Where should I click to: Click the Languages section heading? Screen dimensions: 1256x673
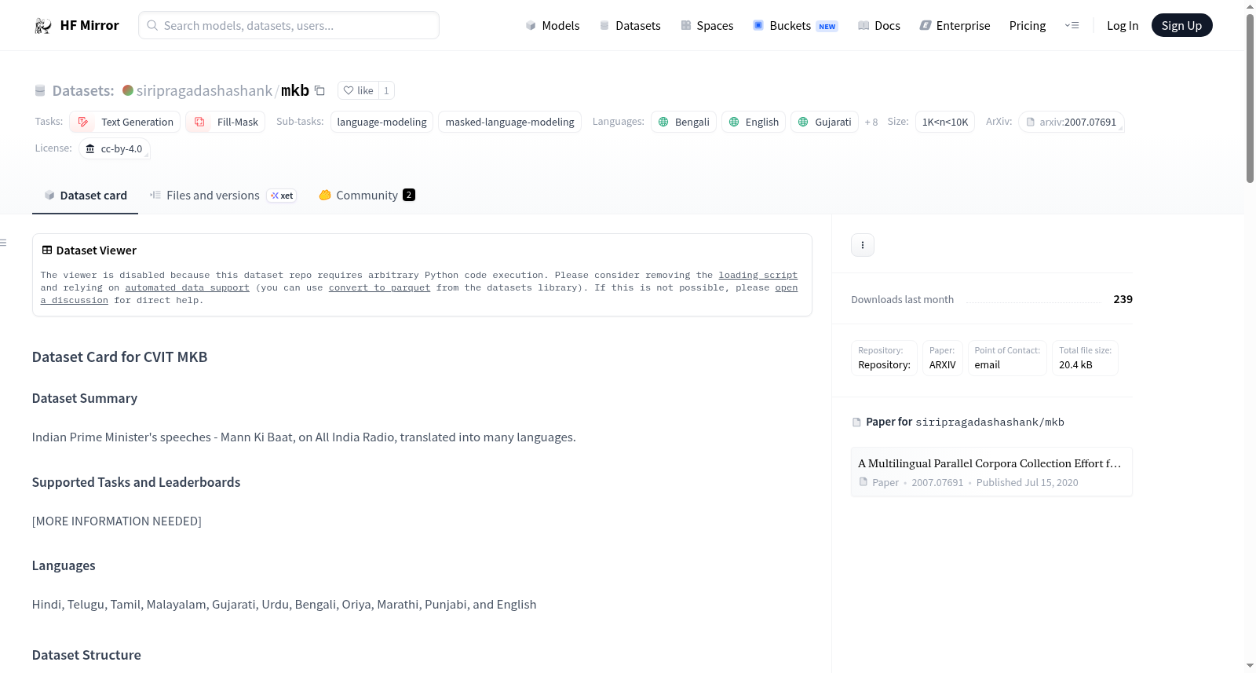pyautogui.click(x=64, y=565)
